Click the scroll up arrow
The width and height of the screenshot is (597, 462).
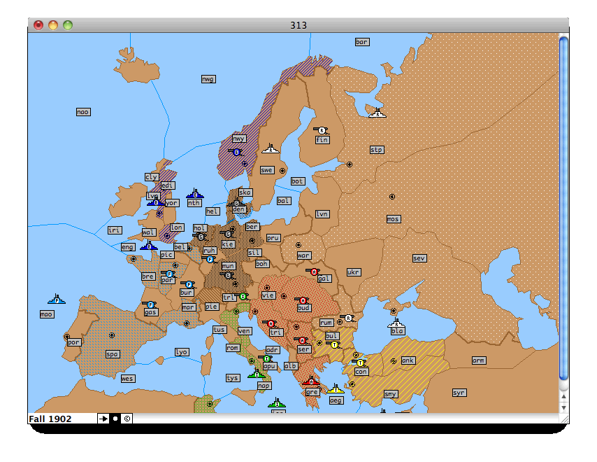pyautogui.click(x=564, y=396)
